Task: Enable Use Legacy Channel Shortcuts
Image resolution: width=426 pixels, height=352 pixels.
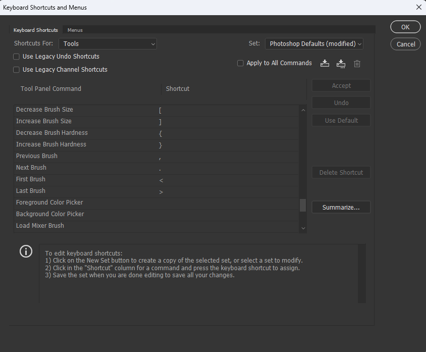Action: [x=16, y=69]
